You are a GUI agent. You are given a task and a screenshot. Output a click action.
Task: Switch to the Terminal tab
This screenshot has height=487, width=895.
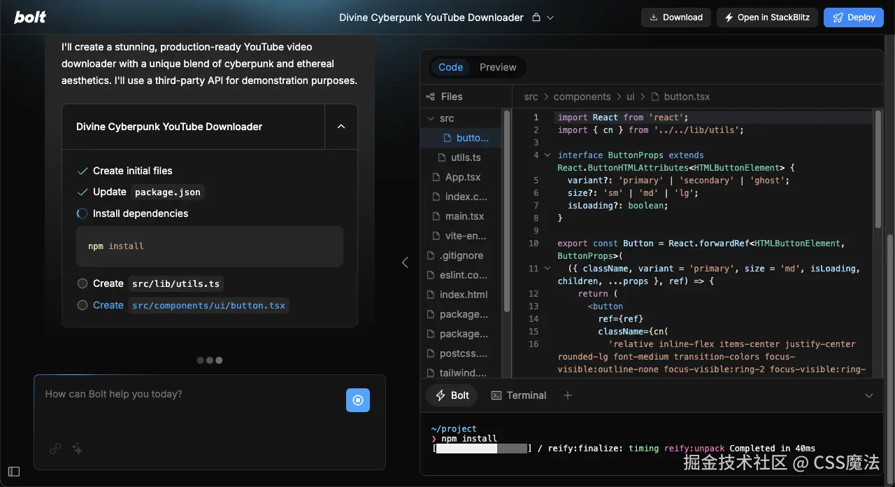(x=519, y=395)
